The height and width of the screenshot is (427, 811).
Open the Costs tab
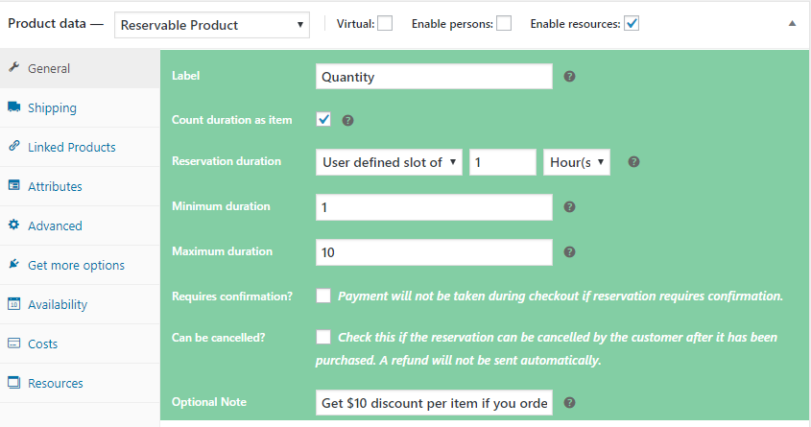click(x=43, y=344)
